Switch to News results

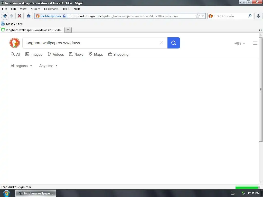point(76,54)
